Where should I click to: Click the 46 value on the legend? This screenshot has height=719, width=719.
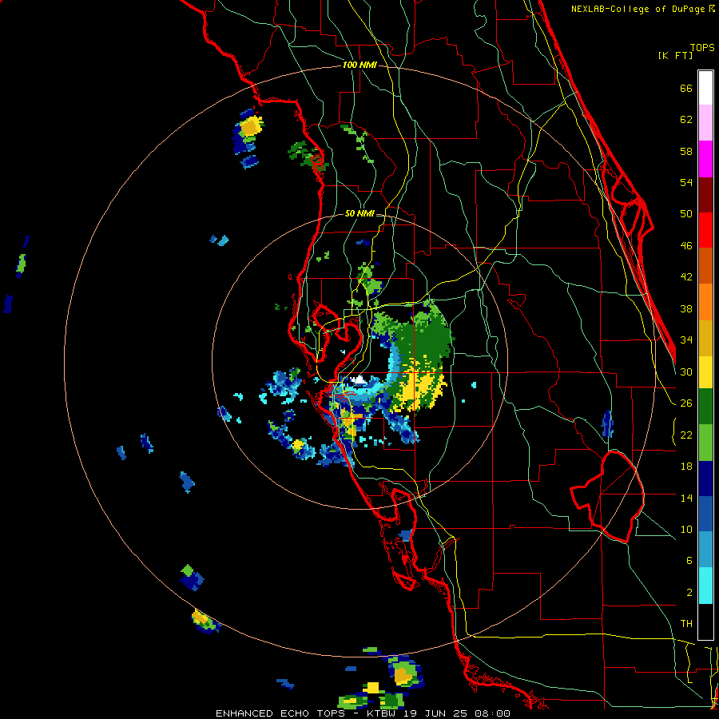[x=686, y=246]
